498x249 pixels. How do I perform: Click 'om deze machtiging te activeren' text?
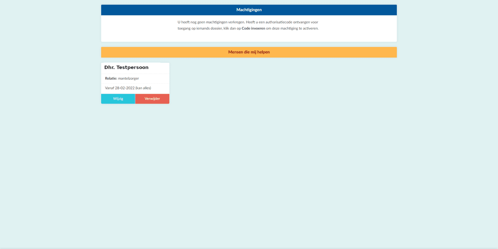[292, 28]
